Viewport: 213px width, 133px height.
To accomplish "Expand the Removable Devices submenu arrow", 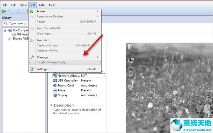I will pyautogui.click(x=98, y=16).
